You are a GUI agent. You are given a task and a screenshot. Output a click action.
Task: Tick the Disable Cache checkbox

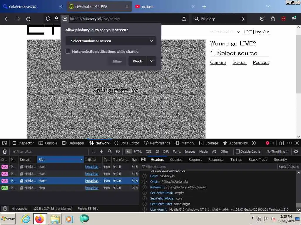pyautogui.click(x=238, y=151)
